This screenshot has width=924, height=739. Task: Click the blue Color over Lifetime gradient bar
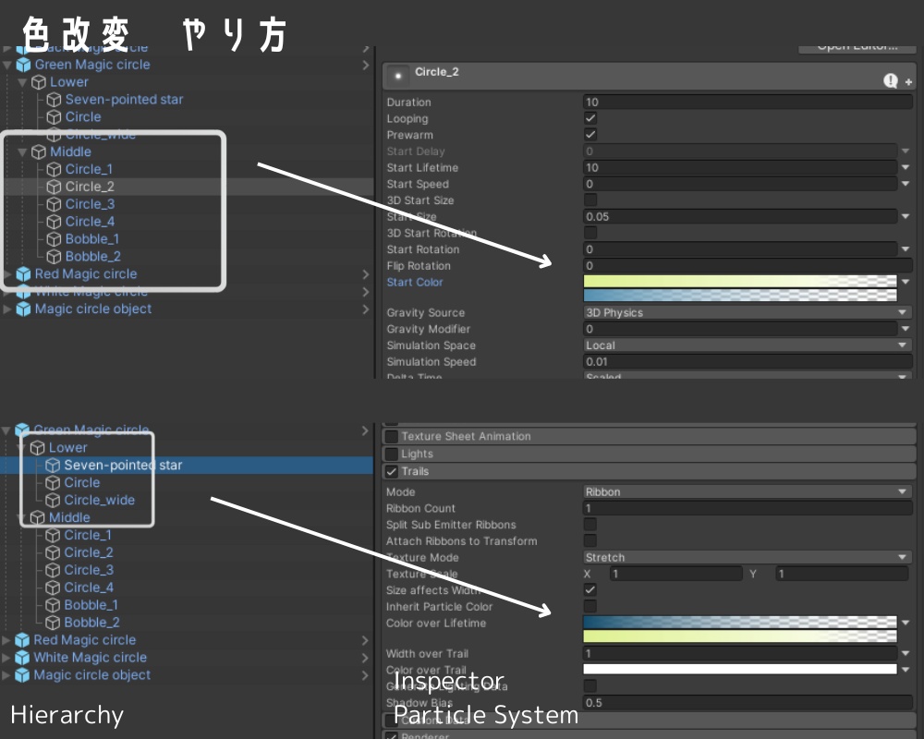coord(740,622)
